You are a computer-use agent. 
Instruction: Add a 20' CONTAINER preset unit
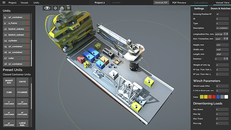tap(22, 113)
